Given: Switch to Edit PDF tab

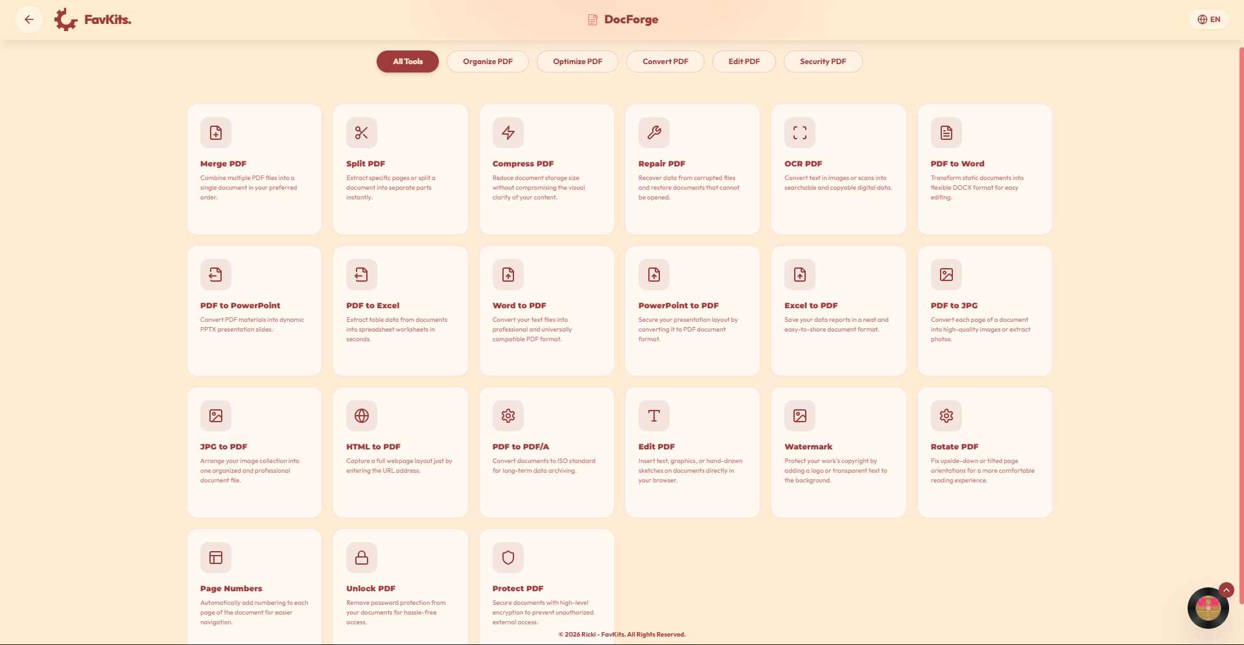Looking at the screenshot, I should [x=744, y=62].
